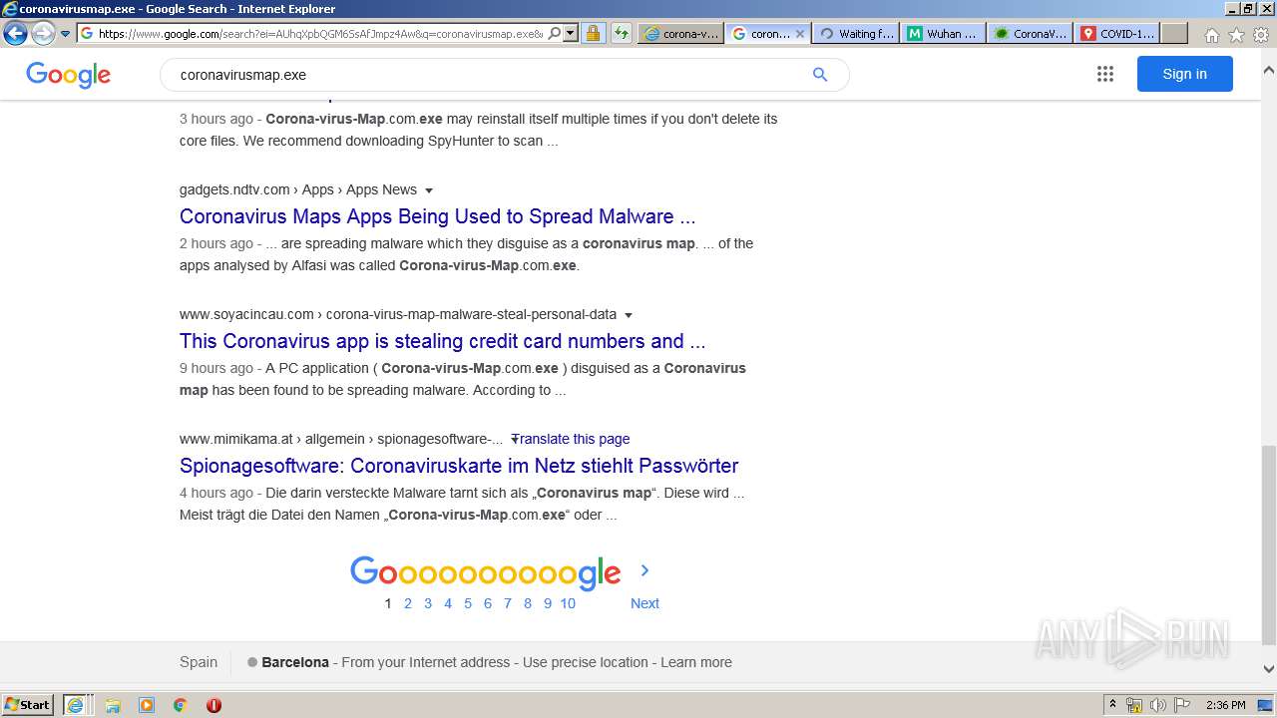Click the Action Center flag icon
Viewport: 1277px width, 718px height.
click(1182, 705)
